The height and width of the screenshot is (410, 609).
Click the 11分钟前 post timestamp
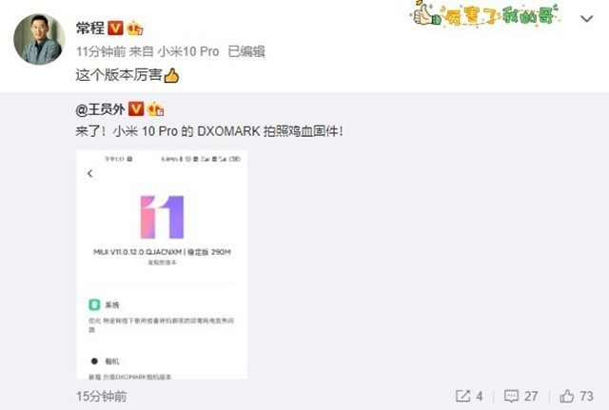[101, 51]
